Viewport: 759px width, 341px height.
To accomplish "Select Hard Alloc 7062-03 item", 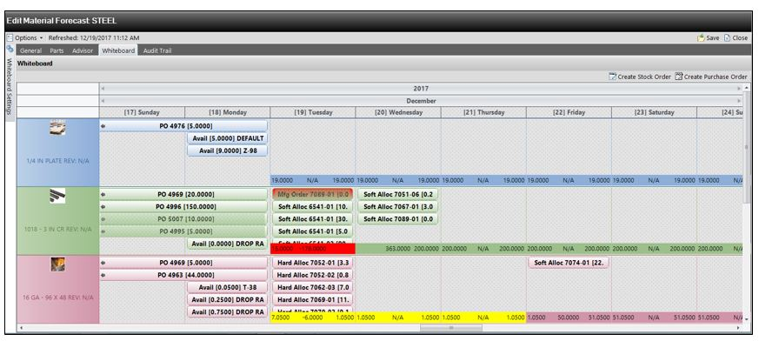I will pos(313,288).
